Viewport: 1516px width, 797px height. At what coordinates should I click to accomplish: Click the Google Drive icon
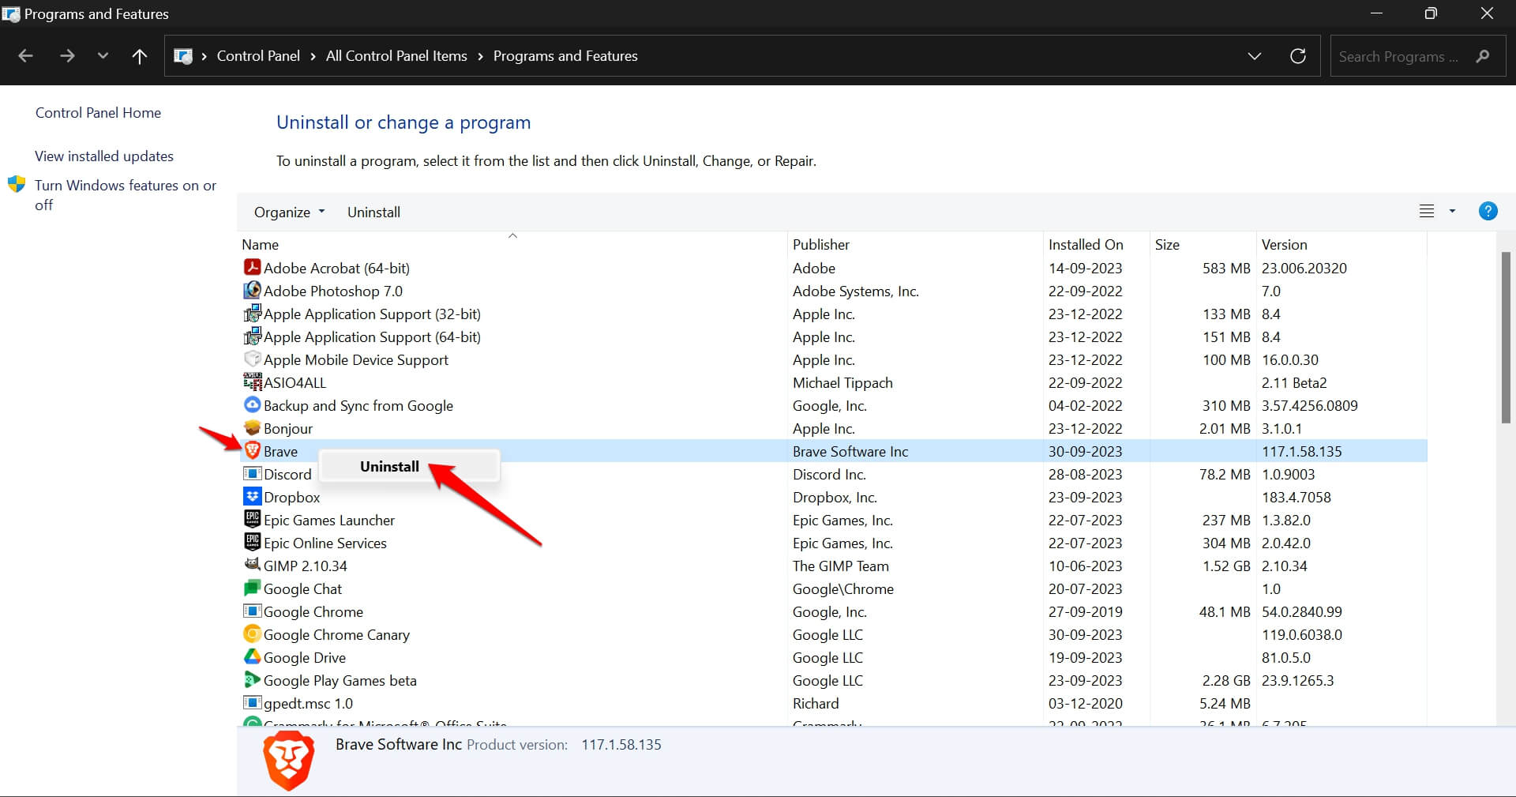pos(252,657)
